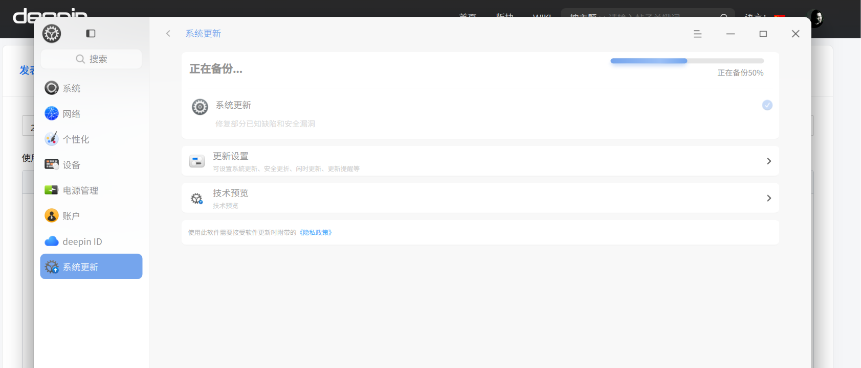Open the 系统 settings category icon
Viewport: 861px width, 368px height.
(x=52, y=88)
